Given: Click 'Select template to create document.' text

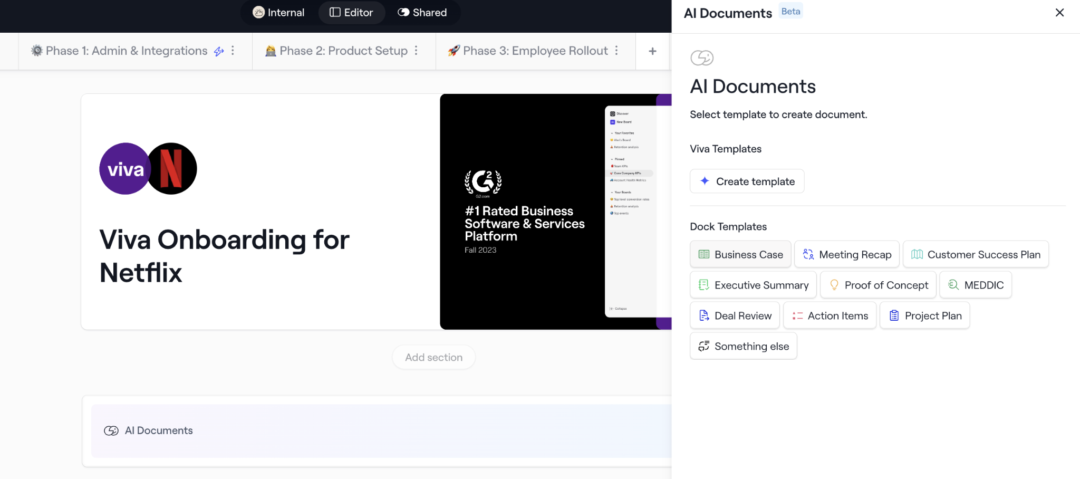Looking at the screenshot, I should (778, 114).
